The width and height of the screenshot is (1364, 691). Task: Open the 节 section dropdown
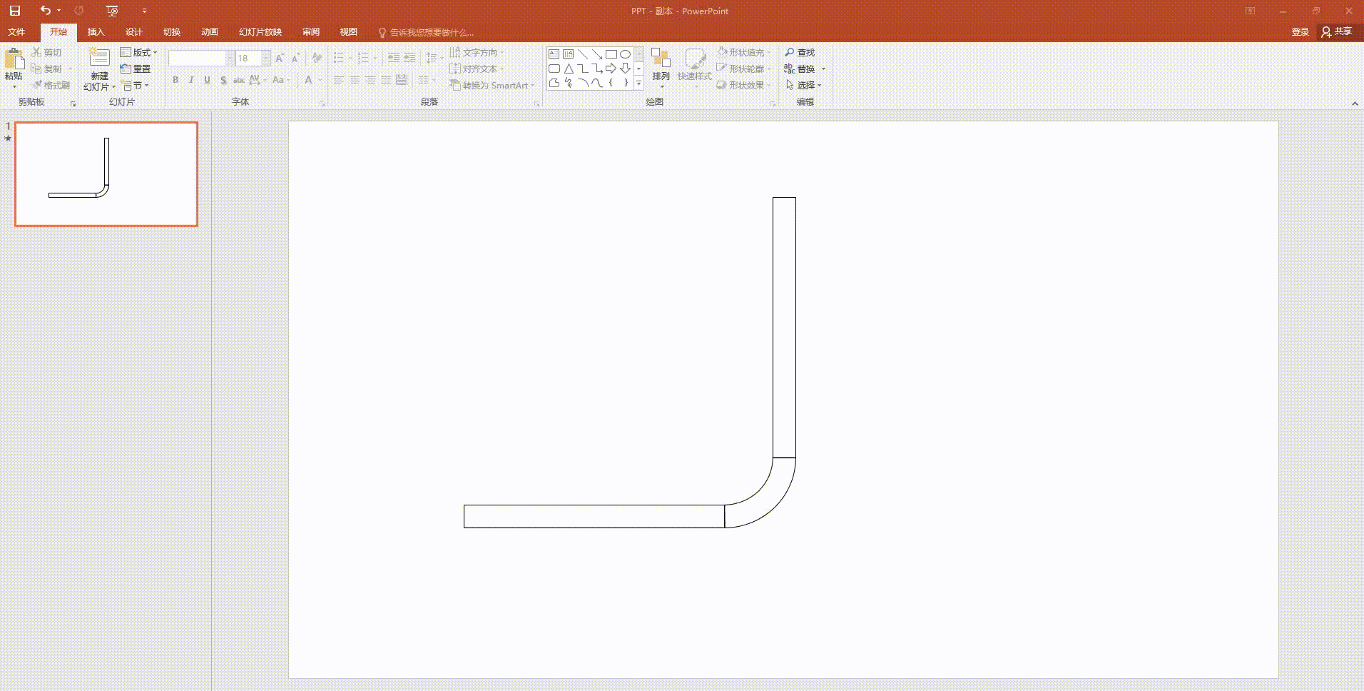click(136, 86)
